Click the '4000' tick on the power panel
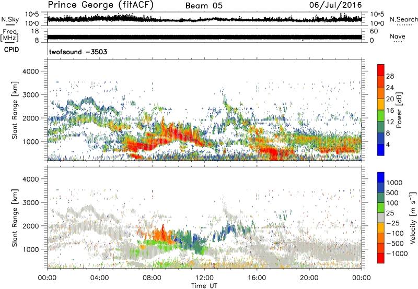The width and height of the screenshot is (418, 289). [x=31, y=71]
